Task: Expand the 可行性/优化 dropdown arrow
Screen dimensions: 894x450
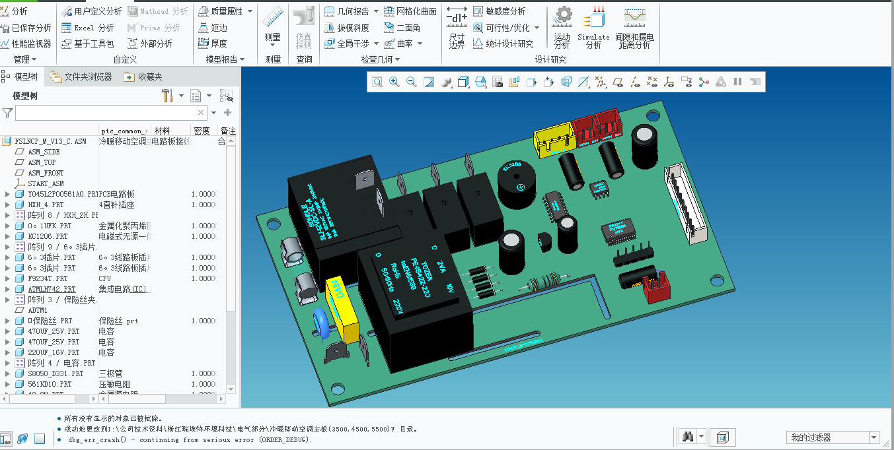Action: (537, 28)
